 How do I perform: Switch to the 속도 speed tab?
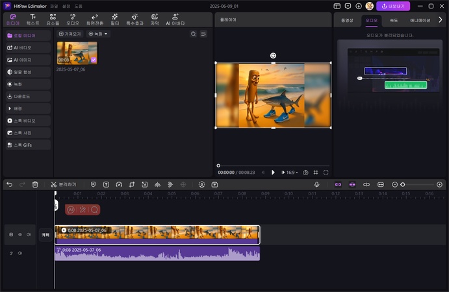click(x=394, y=20)
